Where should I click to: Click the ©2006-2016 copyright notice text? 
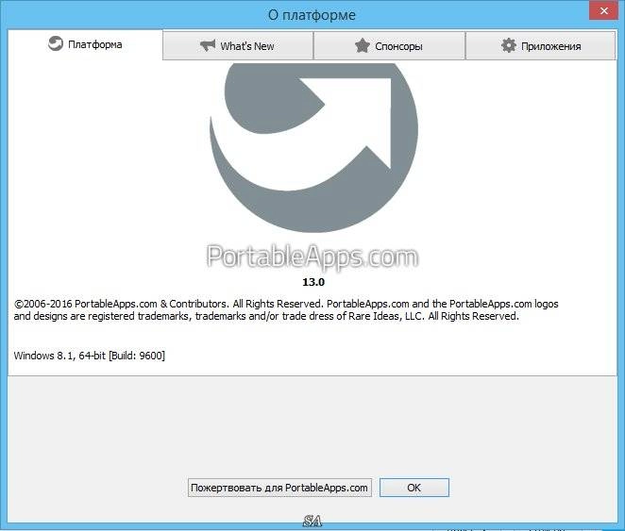pos(286,310)
